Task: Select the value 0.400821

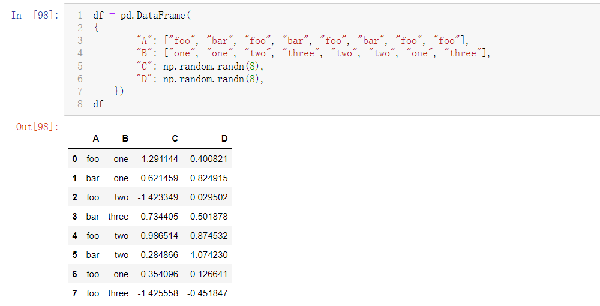Action: pyautogui.click(x=209, y=159)
